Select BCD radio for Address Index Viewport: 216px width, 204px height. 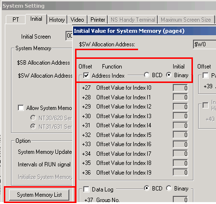(x=147, y=75)
